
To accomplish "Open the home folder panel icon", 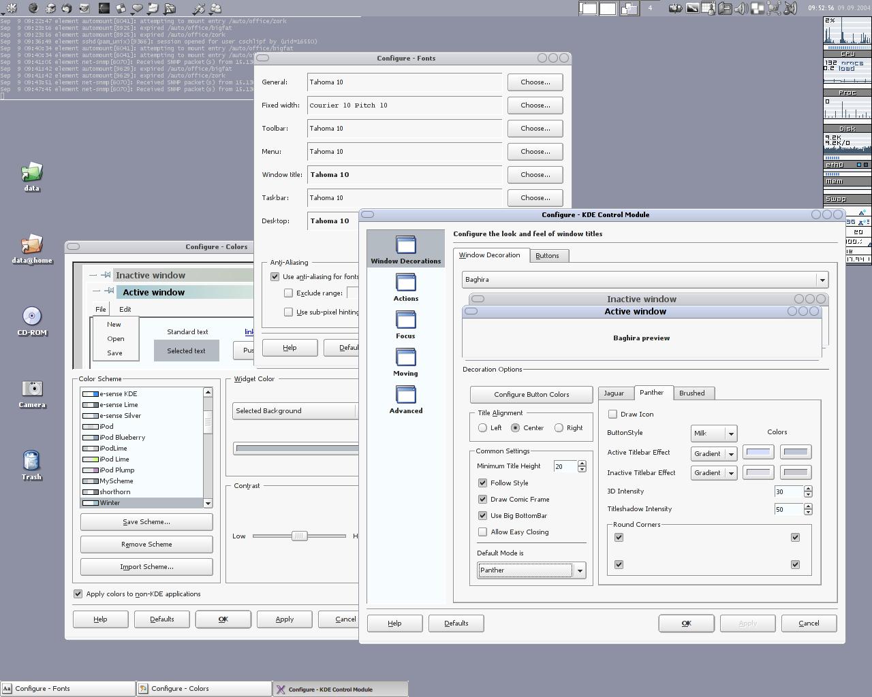I will [170, 8].
